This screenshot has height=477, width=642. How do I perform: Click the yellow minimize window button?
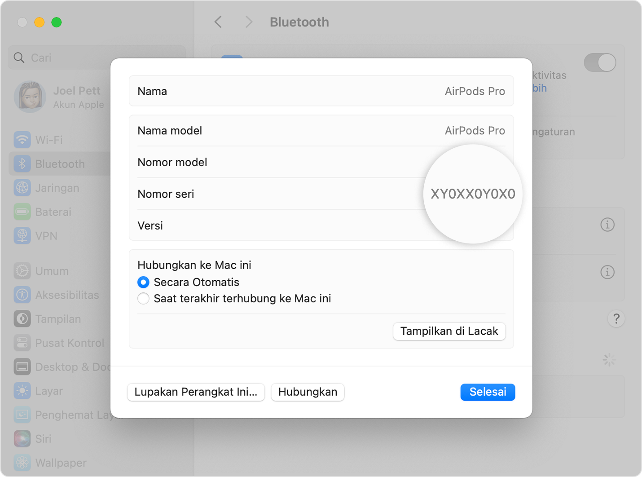pyautogui.click(x=40, y=22)
